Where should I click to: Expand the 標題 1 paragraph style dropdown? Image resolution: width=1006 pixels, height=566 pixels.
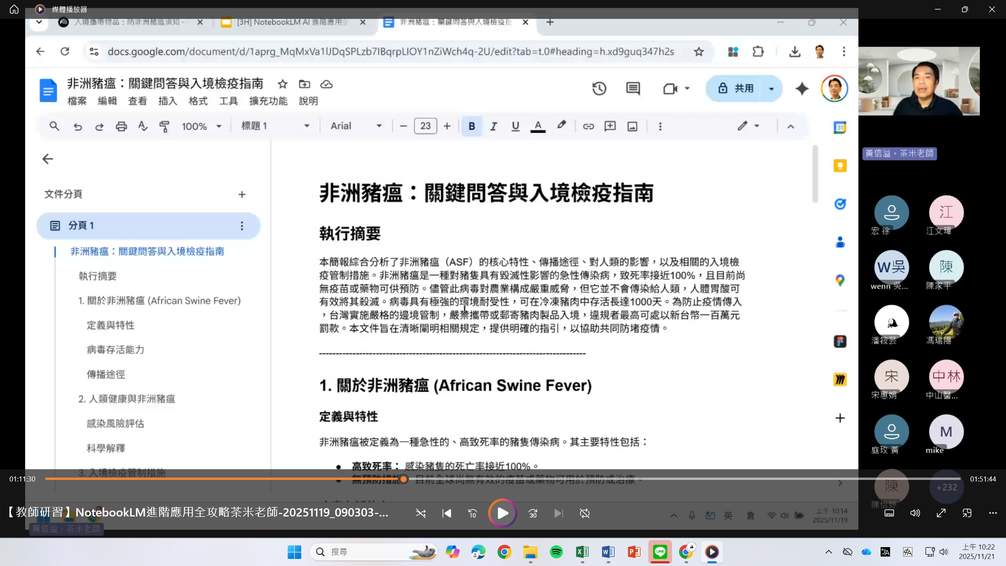pyautogui.click(x=275, y=126)
